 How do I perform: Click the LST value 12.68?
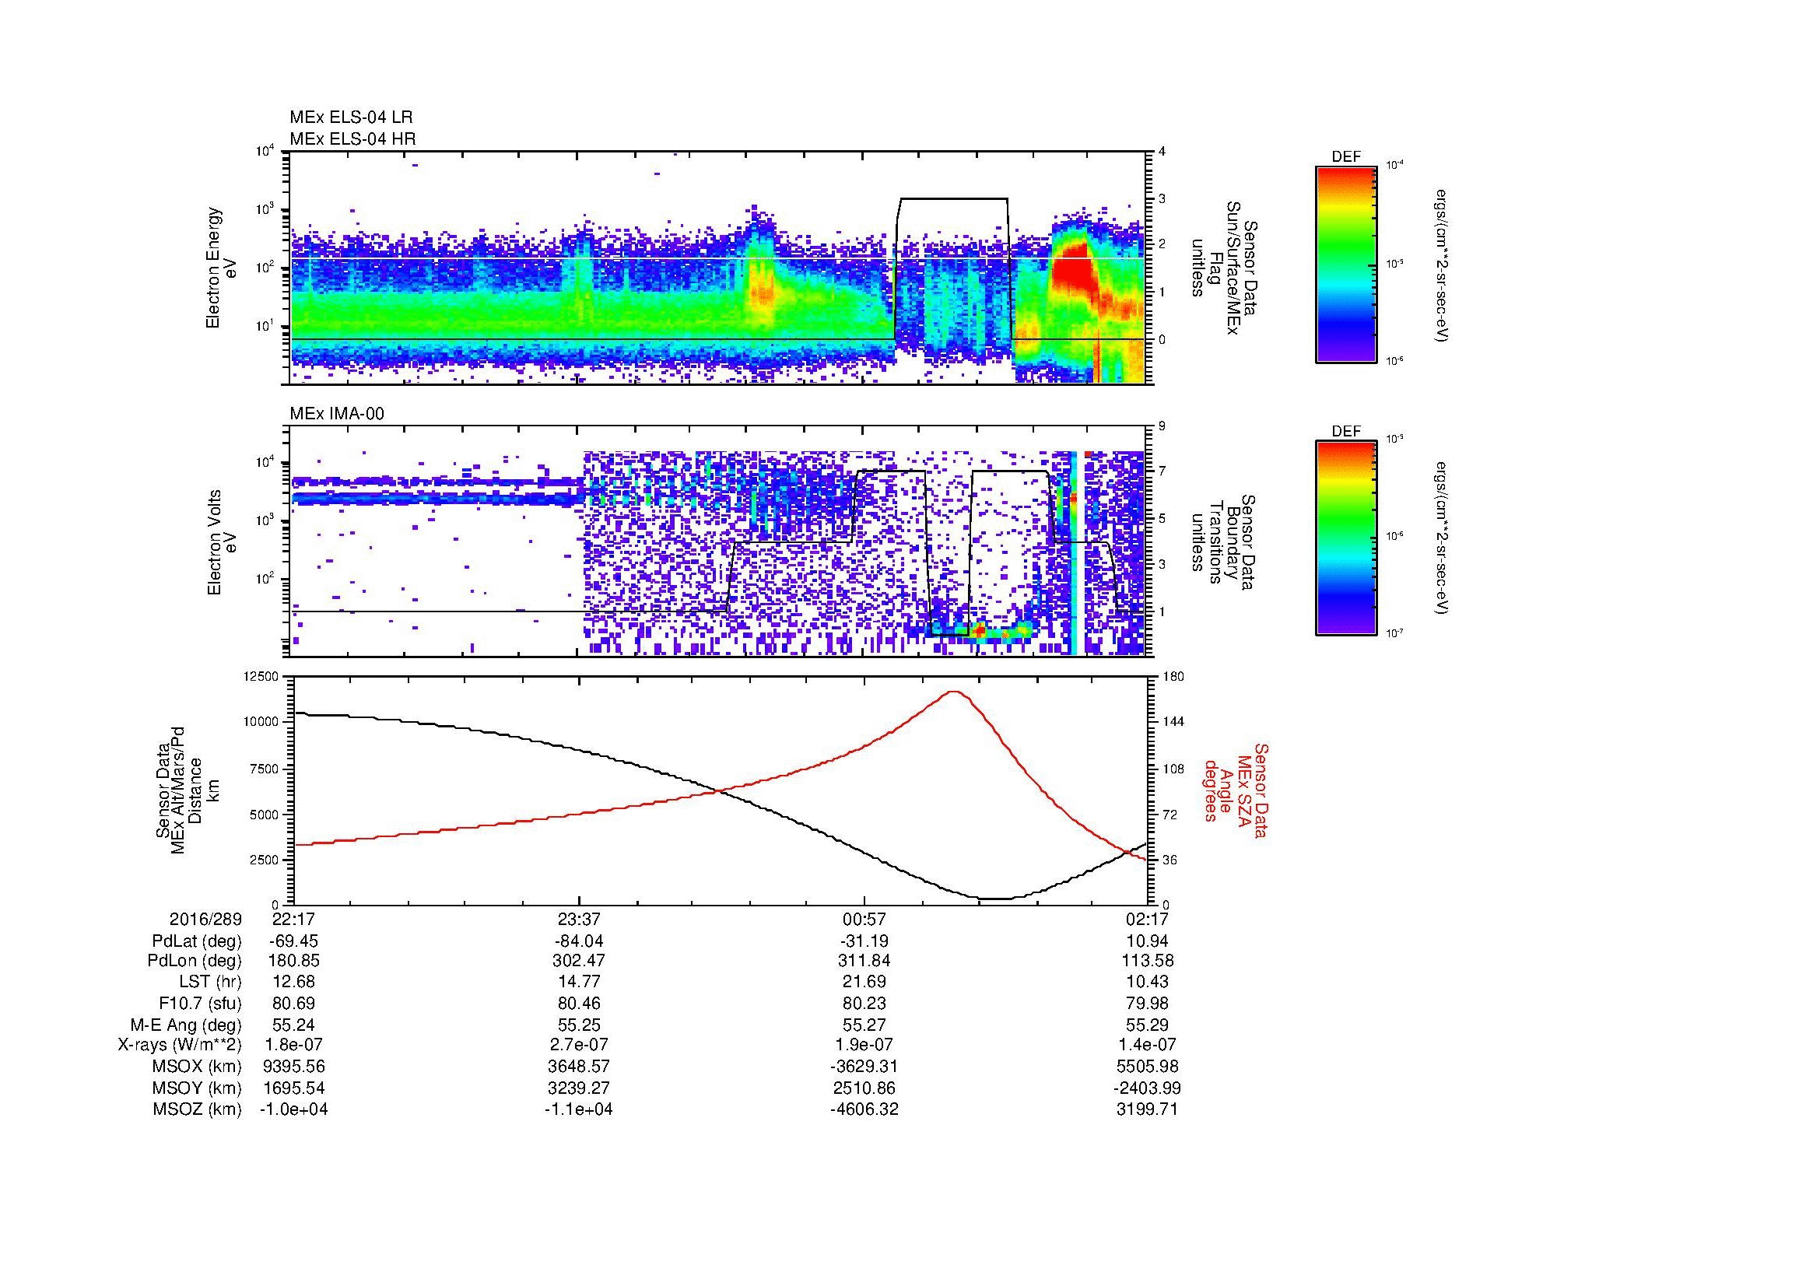[294, 982]
